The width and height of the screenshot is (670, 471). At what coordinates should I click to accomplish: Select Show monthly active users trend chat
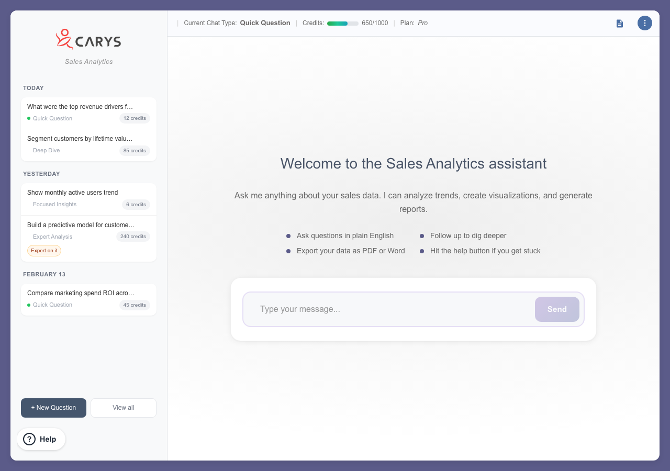73,193
